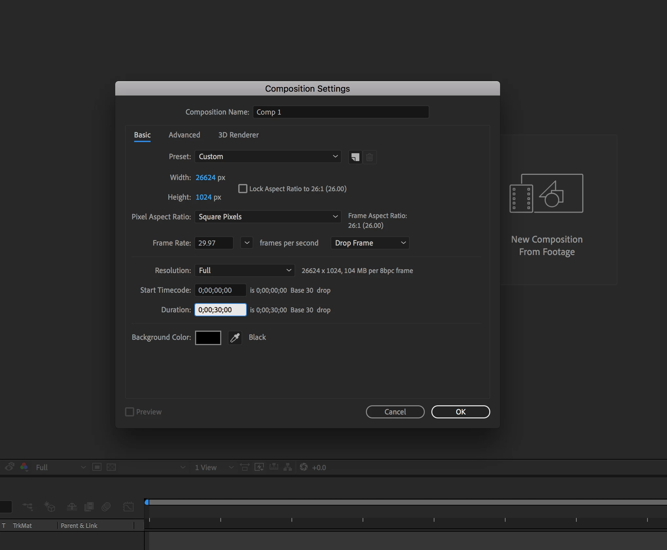Click the Fast Previews lightning icon

point(259,467)
